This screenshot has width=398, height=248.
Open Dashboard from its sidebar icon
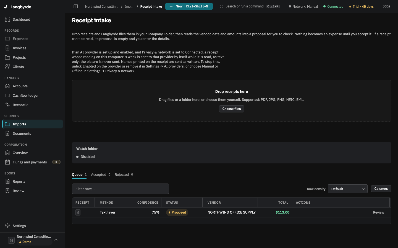click(x=7, y=19)
